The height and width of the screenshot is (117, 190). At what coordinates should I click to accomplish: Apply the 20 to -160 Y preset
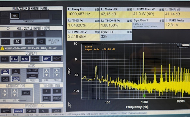32,70
